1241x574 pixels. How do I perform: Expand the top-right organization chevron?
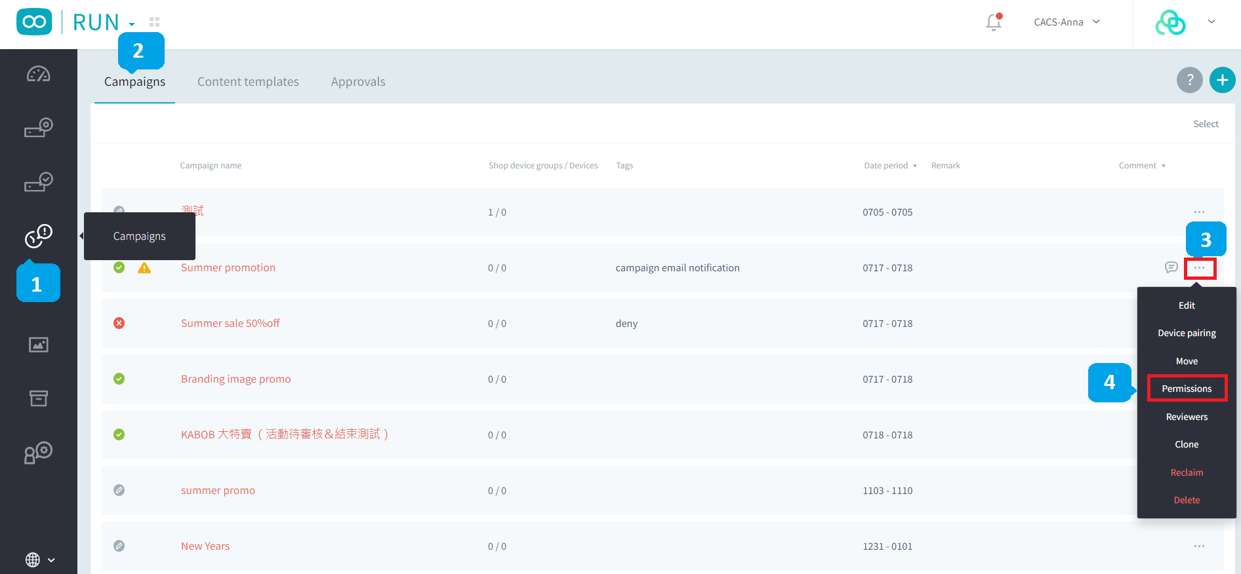1211,22
